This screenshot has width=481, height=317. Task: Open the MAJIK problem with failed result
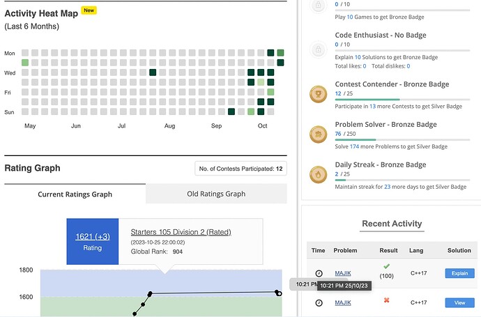[x=343, y=302]
